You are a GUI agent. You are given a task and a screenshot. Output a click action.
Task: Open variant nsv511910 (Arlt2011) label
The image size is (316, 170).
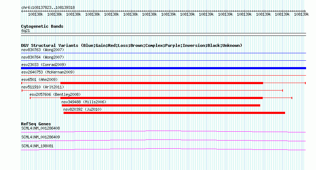(43, 87)
